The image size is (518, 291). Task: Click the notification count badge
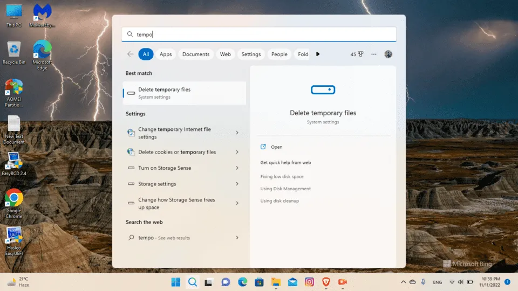508,282
